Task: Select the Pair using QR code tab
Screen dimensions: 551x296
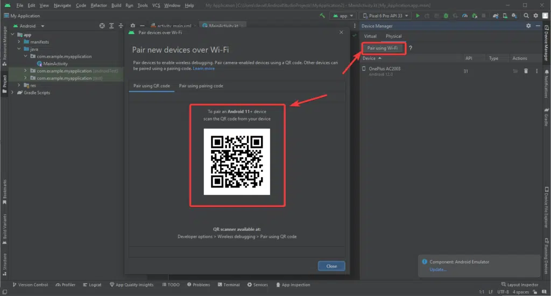Action: (151, 86)
